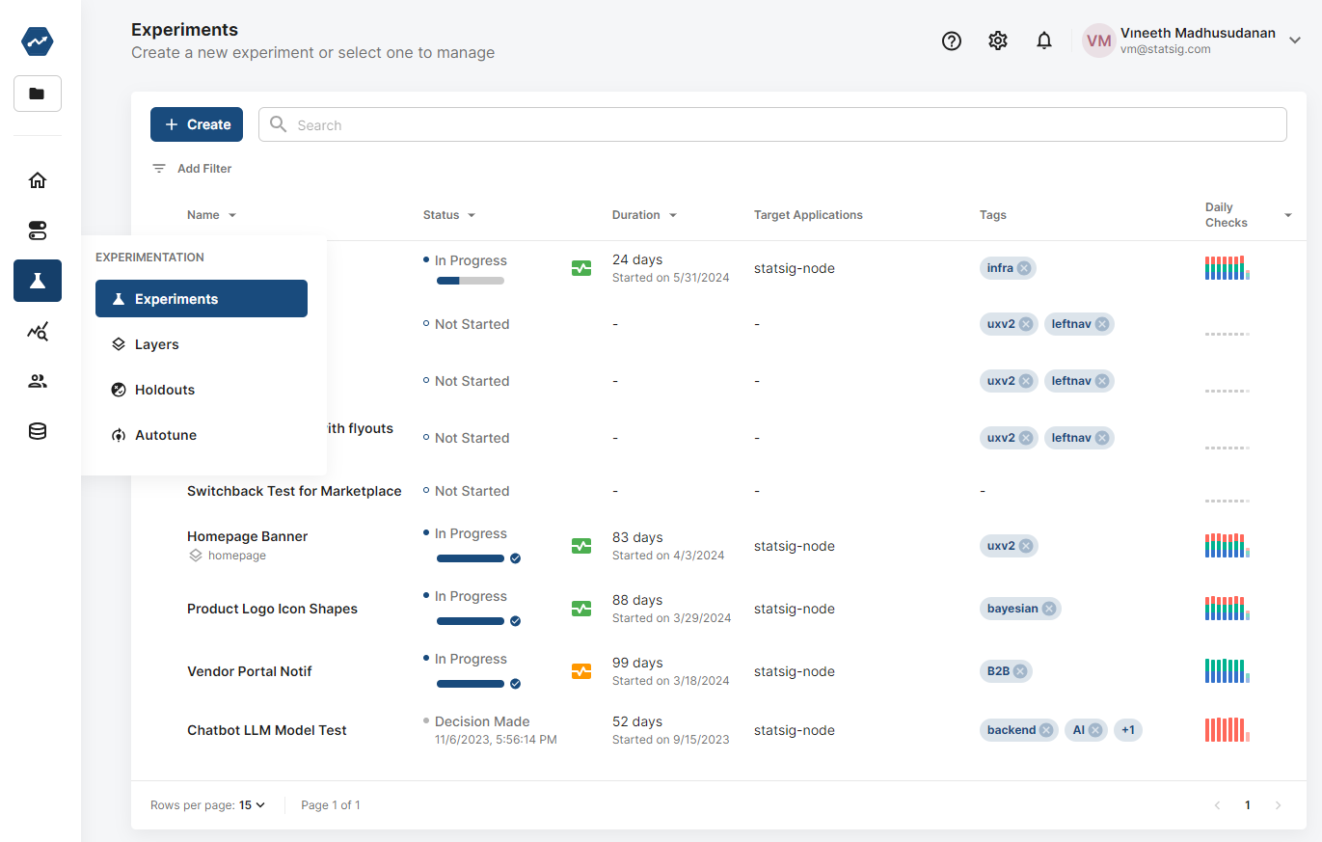This screenshot has height=842, width=1322.
Task: Open the Metrics analytics icon in sidebar
Action: coord(38,332)
